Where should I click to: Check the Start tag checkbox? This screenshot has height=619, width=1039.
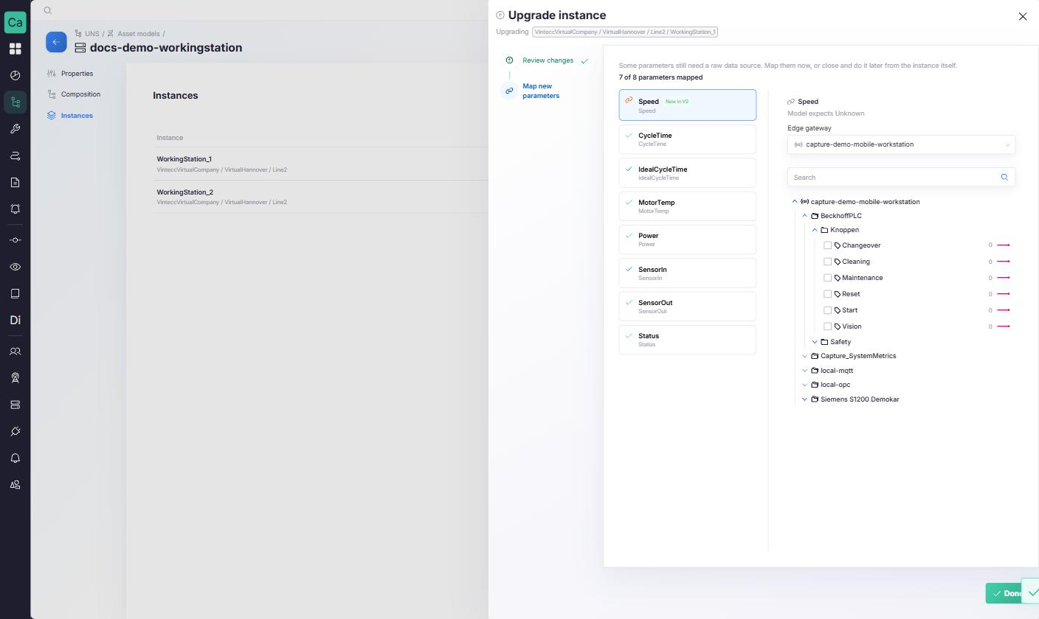tap(828, 310)
